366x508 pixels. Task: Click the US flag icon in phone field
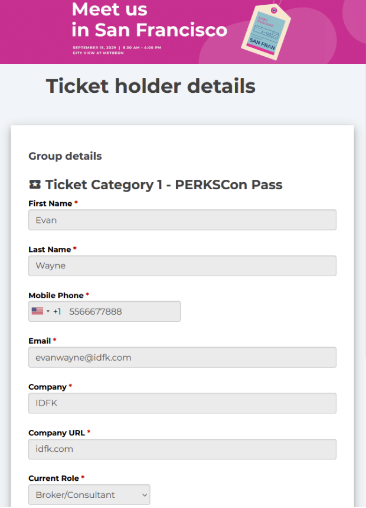(38, 312)
